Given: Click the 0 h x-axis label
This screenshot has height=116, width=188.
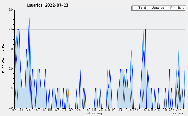Looking at the screenshot, I should 14,110.
